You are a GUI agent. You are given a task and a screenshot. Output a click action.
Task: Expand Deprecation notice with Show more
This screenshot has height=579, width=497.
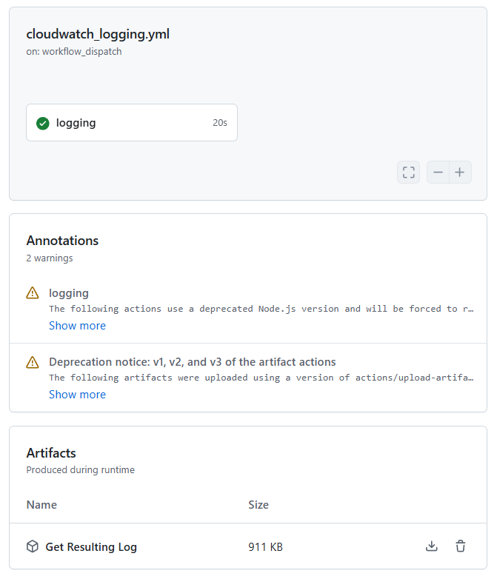click(x=77, y=395)
